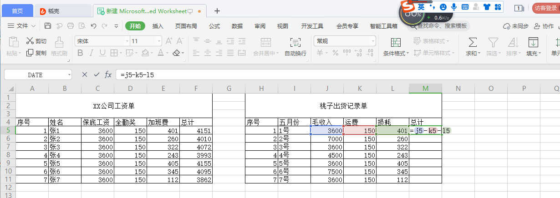Screen dimensions: 560x198
Task: Click the Not Synced (未同步) button
Action: [516, 26]
